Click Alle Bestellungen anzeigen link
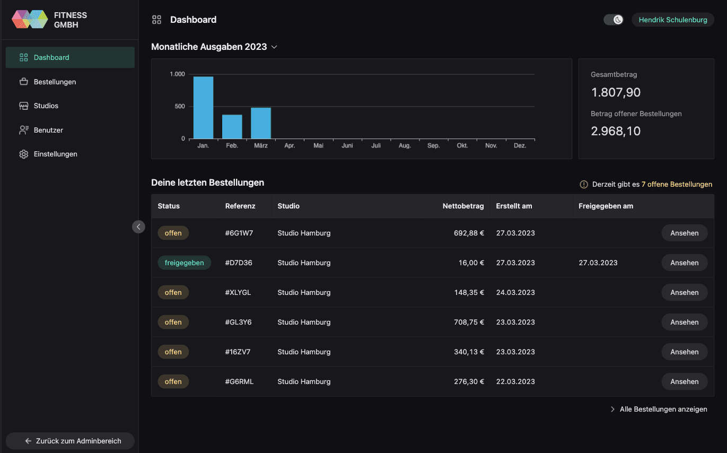Viewport: 727px width, 453px height. coord(663,410)
